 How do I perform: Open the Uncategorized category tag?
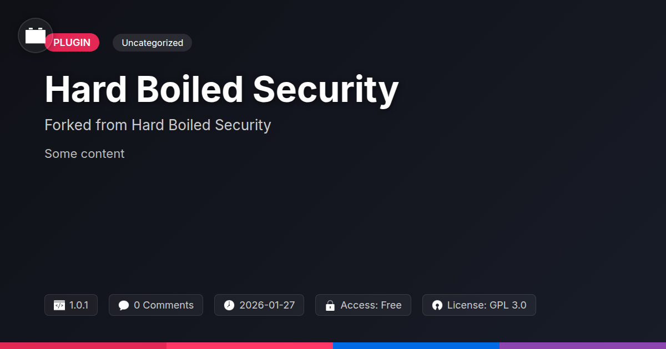point(152,43)
